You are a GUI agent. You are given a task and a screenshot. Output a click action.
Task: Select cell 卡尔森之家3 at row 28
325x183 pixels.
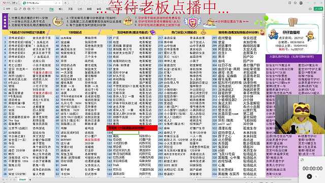pyautogui.click(x=17, y=136)
